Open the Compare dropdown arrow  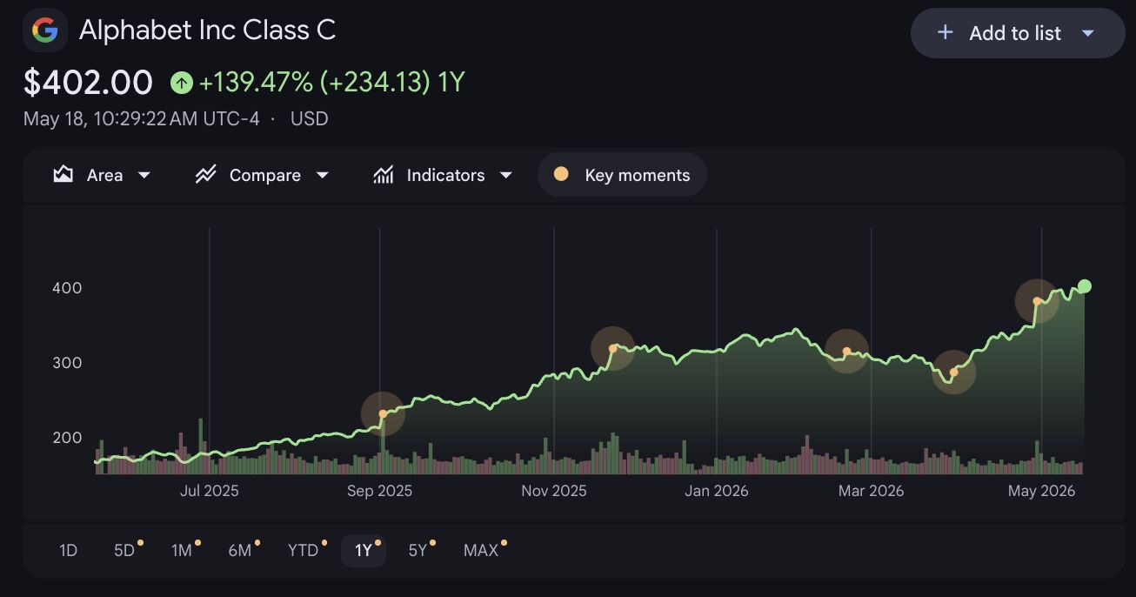coord(322,175)
